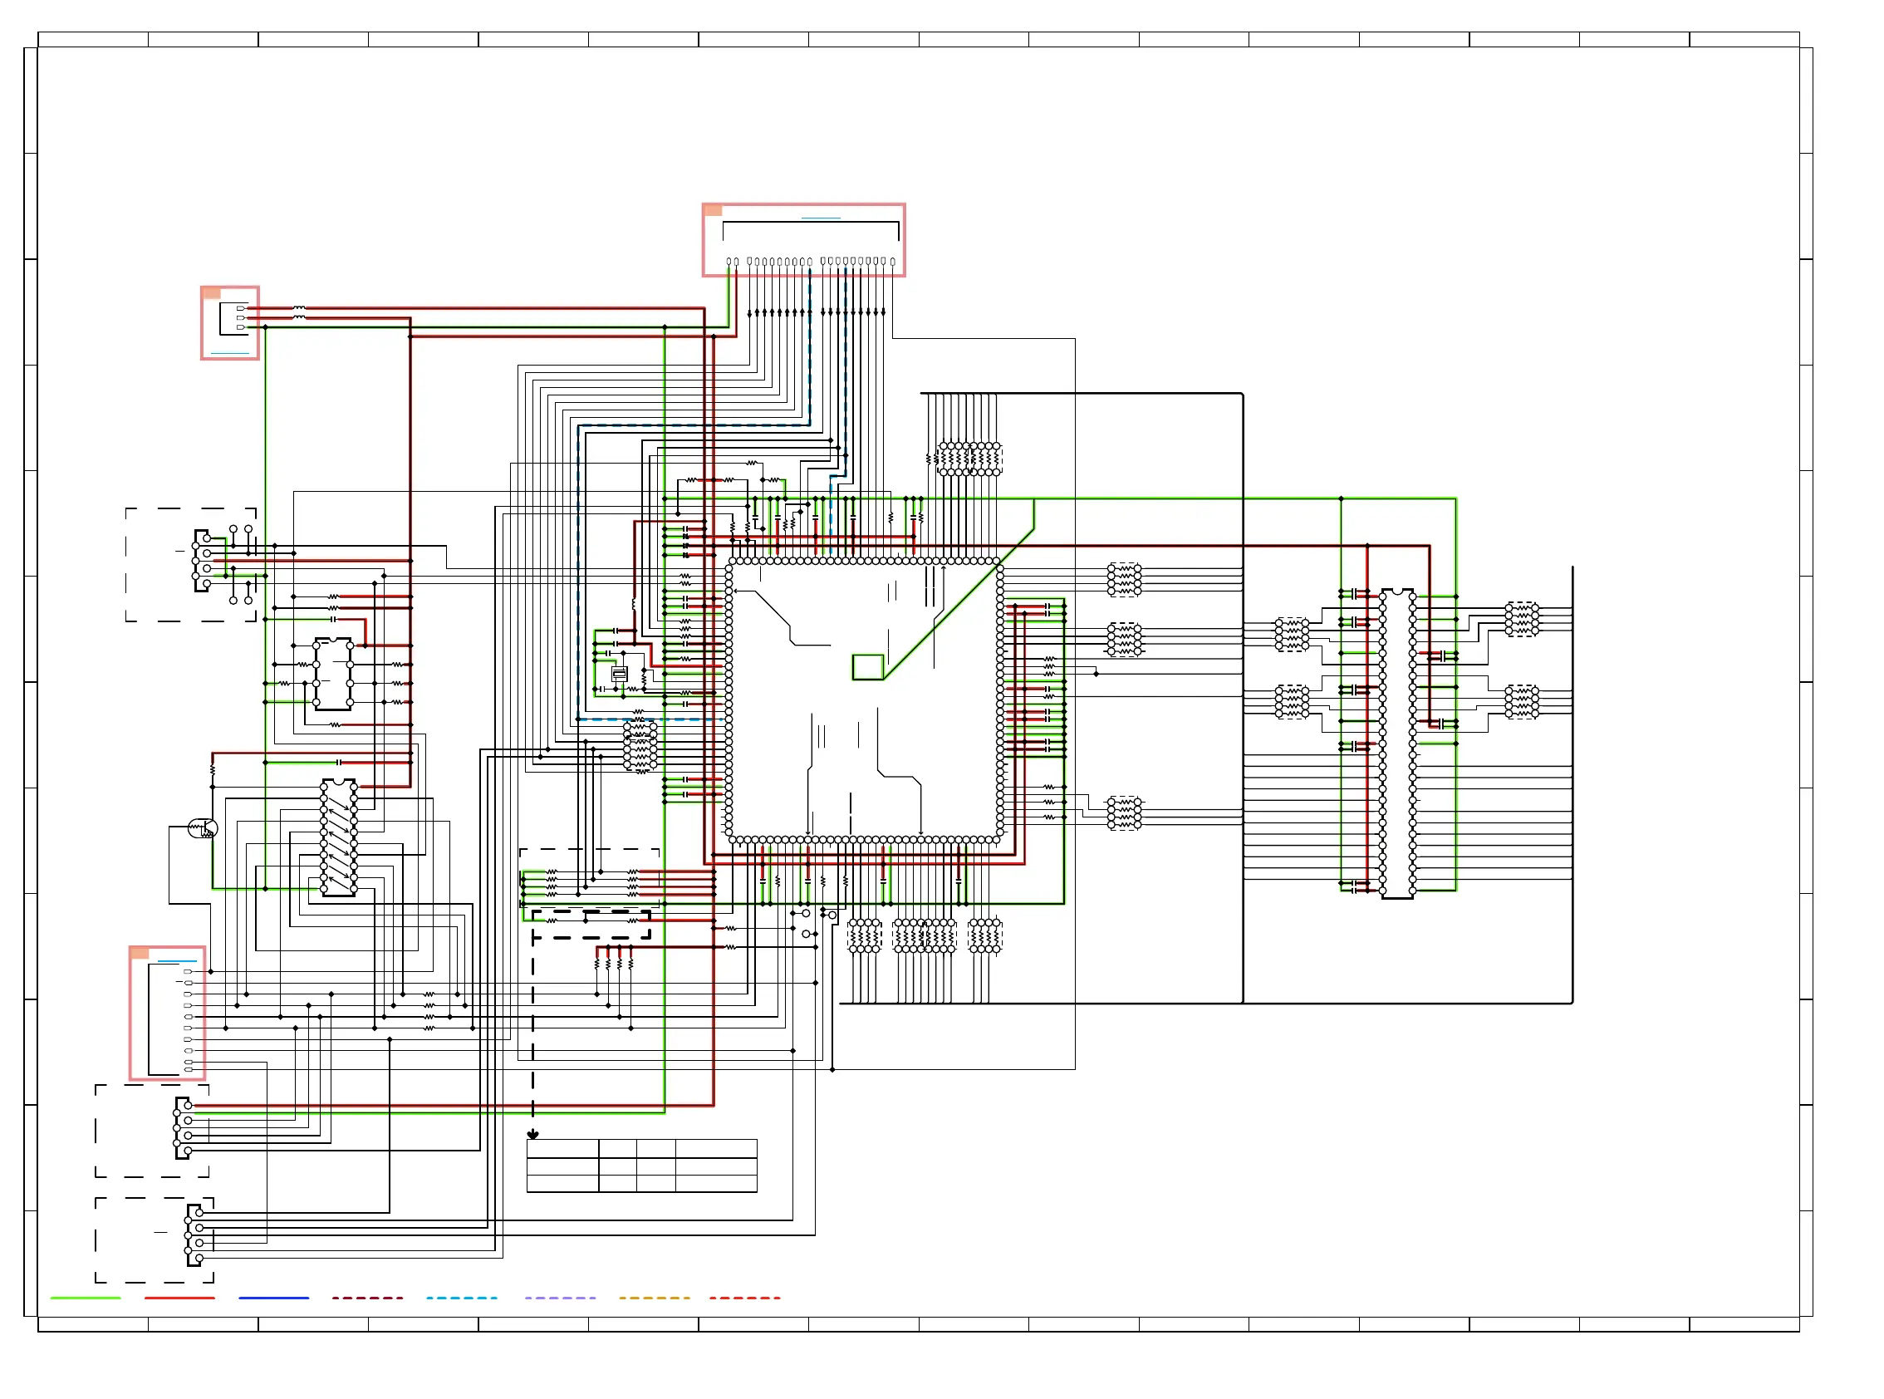
Task: Click the rightmost resistor array below the central IC
Action: coord(984,935)
